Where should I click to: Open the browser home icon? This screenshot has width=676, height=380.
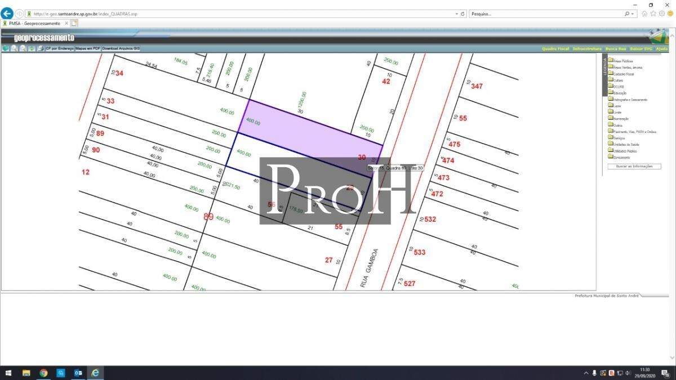644,14
